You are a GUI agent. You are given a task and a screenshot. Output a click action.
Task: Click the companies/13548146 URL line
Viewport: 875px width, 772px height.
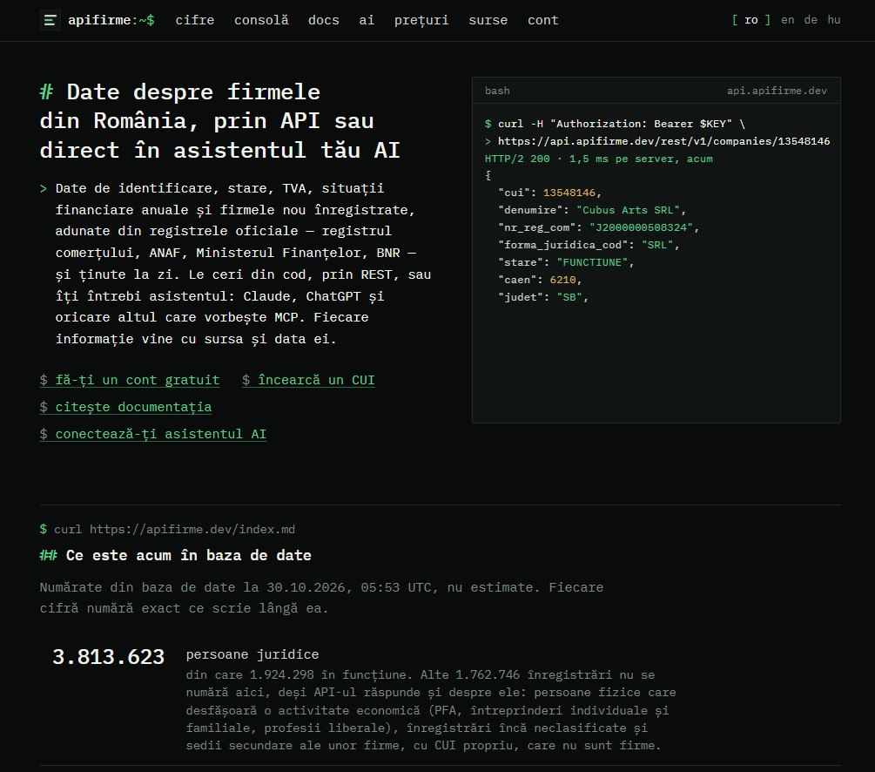657,141
